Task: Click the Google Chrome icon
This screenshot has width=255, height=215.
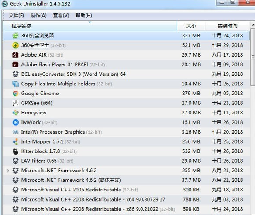Action: pyautogui.click(x=16, y=94)
